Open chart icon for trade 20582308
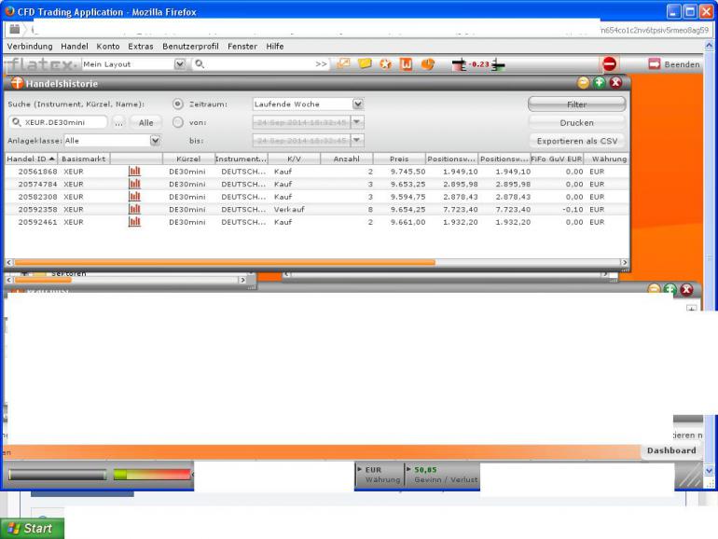718x539 pixels. click(134, 197)
